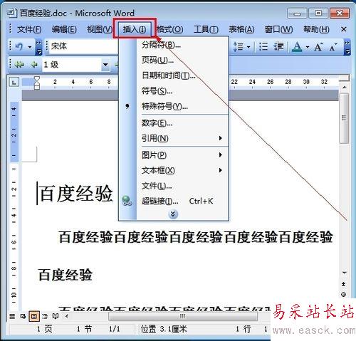The image size is (356, 341).
Task: Click the vertical scrollbar thumb
Action: [344, 117]
